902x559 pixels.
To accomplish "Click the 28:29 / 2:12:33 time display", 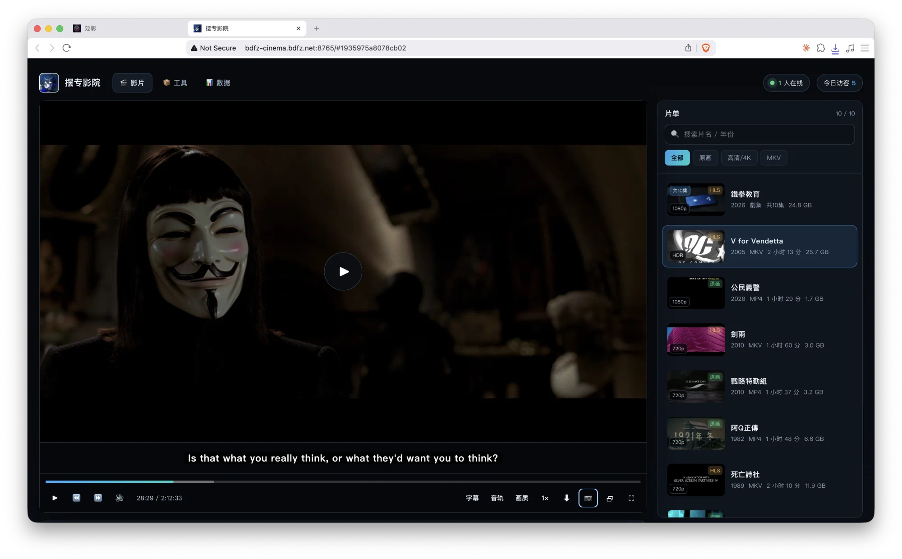I will (159, 498).
